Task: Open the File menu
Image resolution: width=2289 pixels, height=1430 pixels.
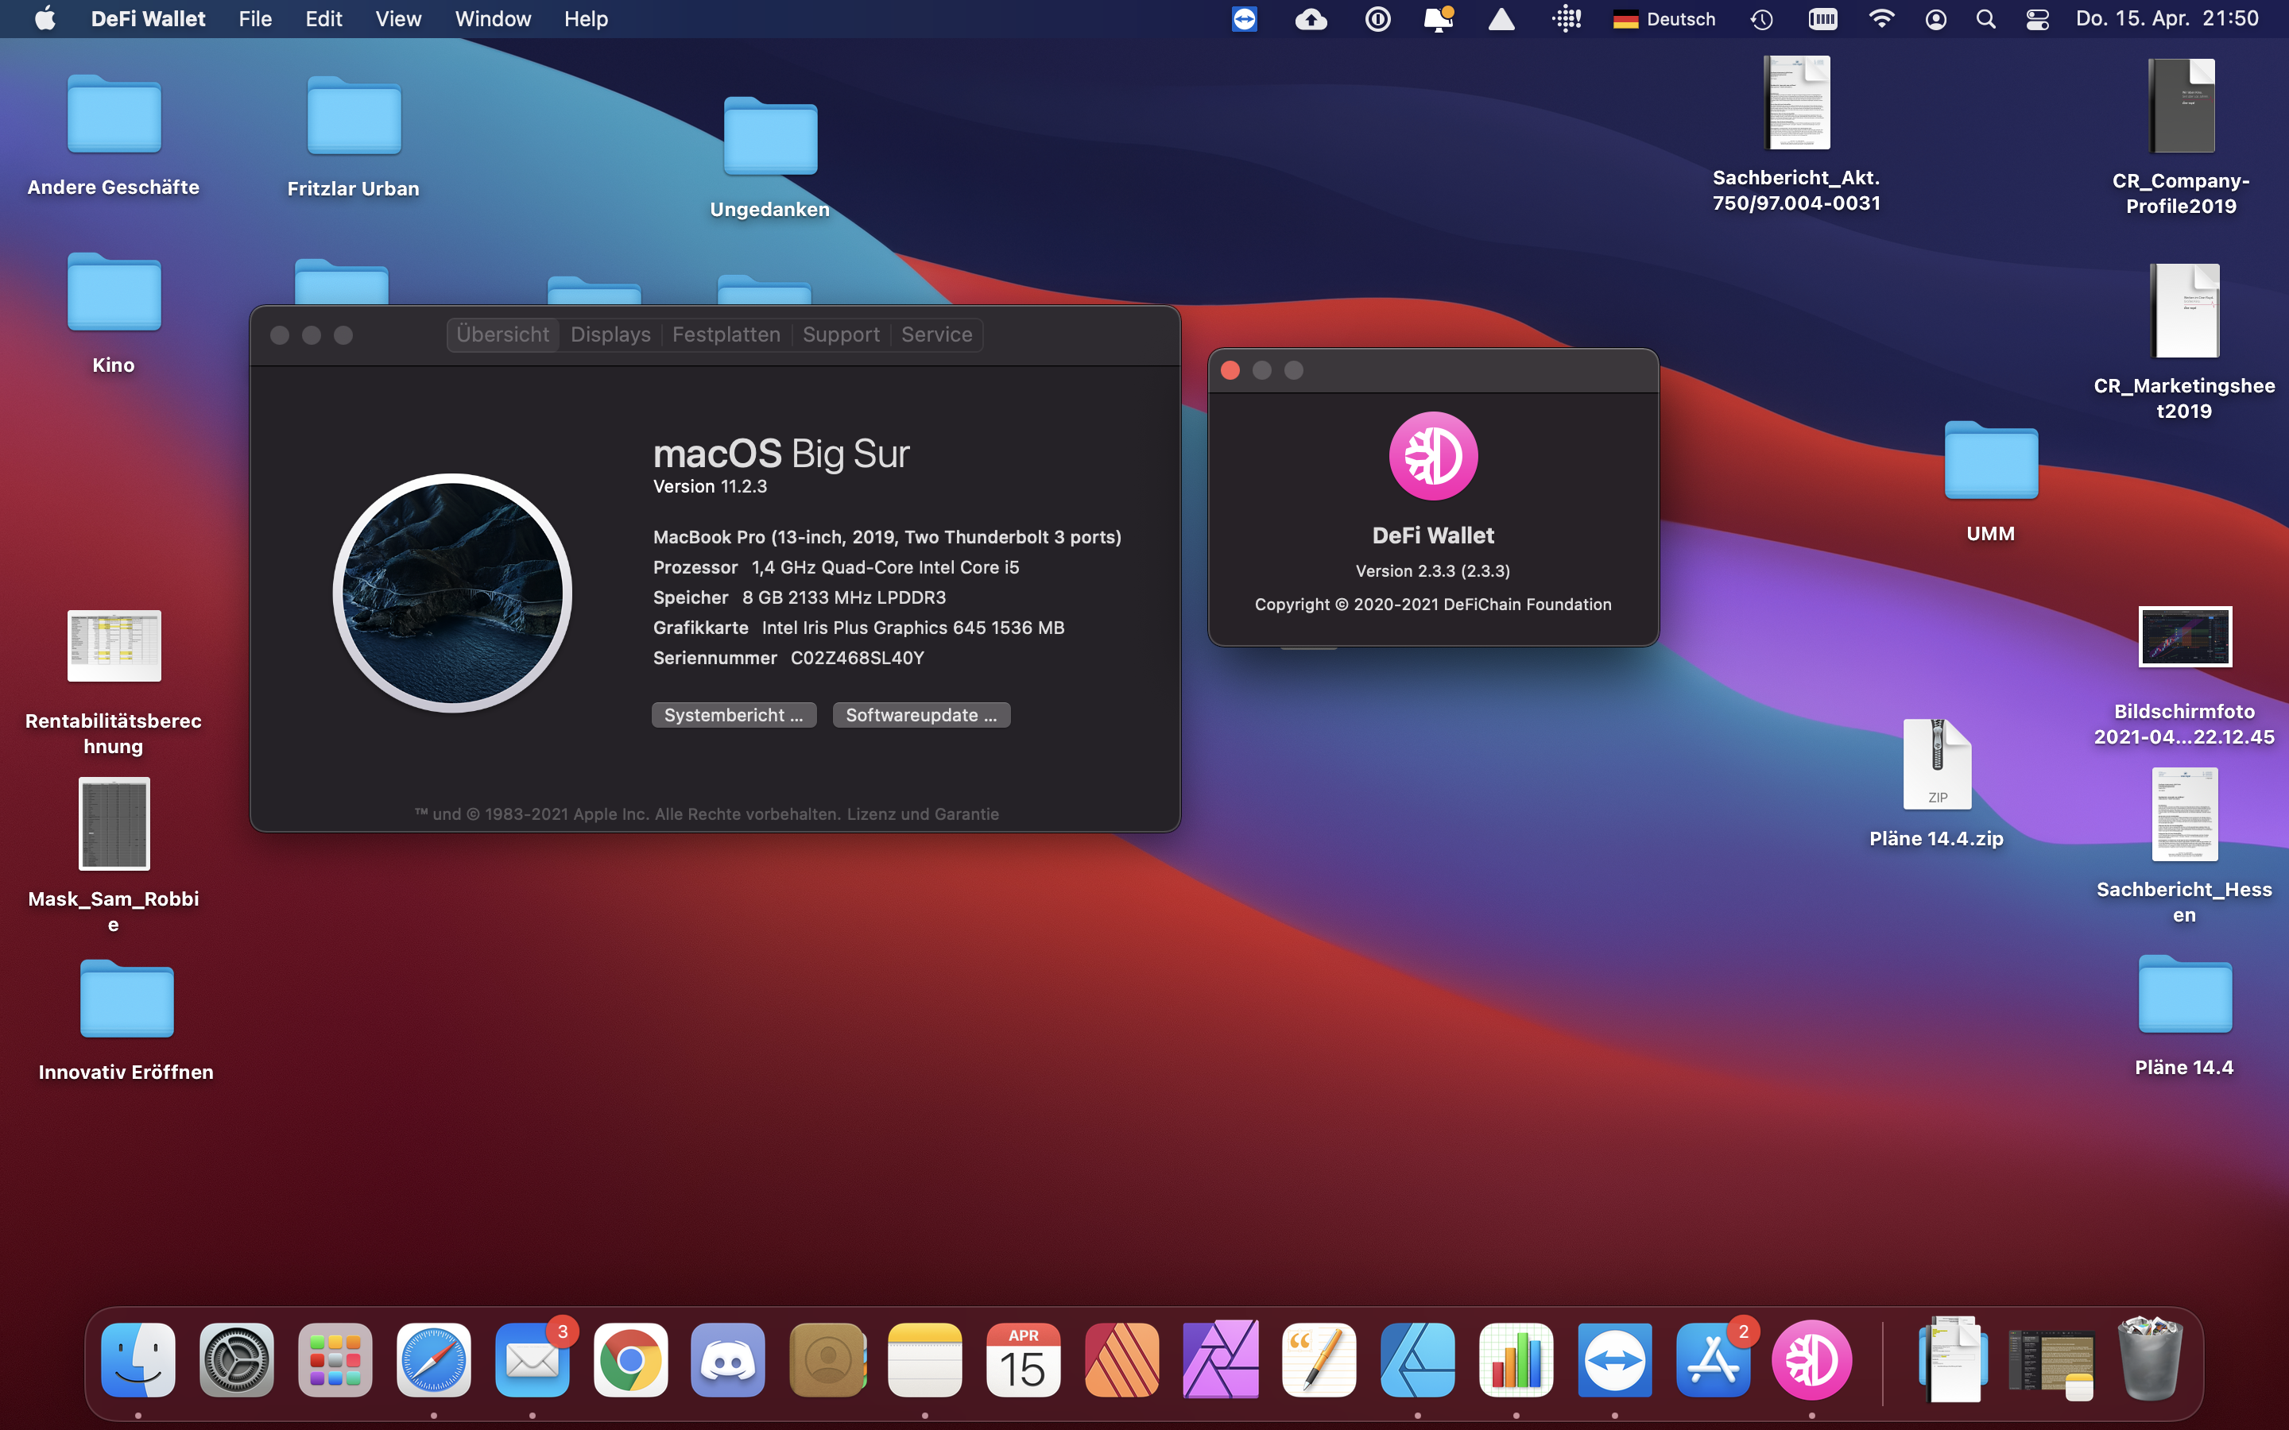Action: [255, 19]
